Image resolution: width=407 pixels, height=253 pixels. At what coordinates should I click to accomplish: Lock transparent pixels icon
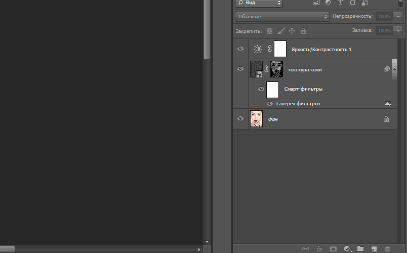[270, 31]
